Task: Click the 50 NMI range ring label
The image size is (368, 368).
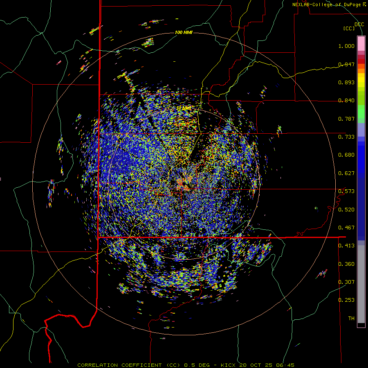Action: point(184,108)
